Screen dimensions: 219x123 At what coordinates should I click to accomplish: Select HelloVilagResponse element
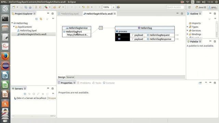click(160, 39)
